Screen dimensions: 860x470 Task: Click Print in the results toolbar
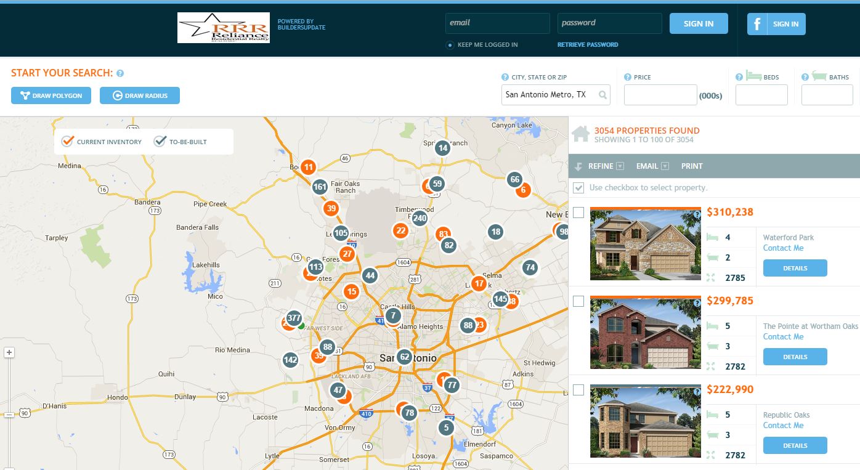point(692,166)
